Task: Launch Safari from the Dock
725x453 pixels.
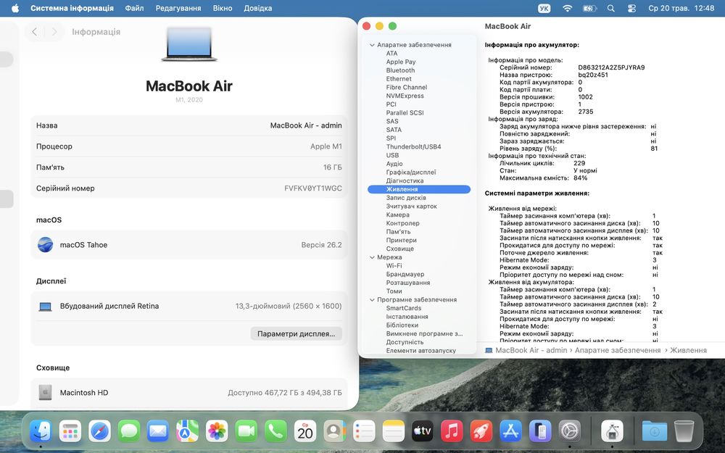Action: 99,431
